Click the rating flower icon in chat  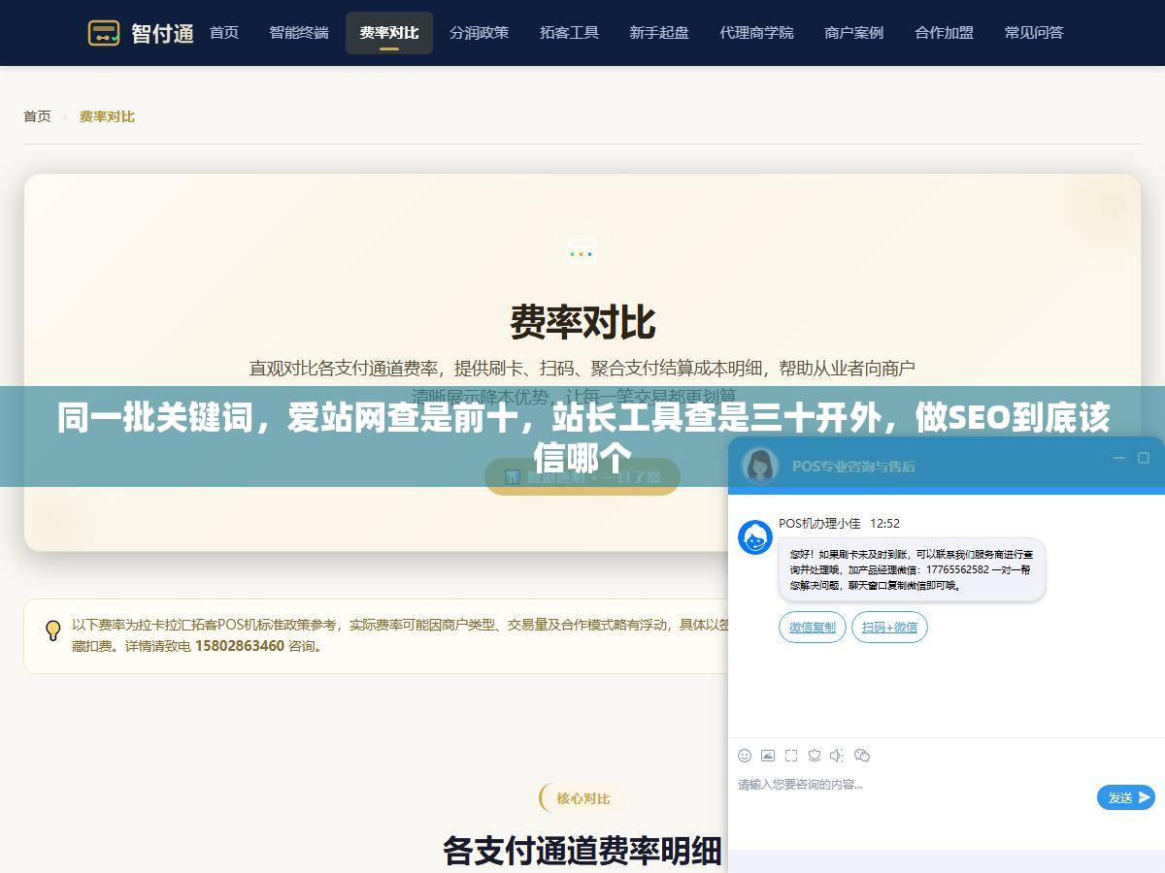click(x=815, y=756)
